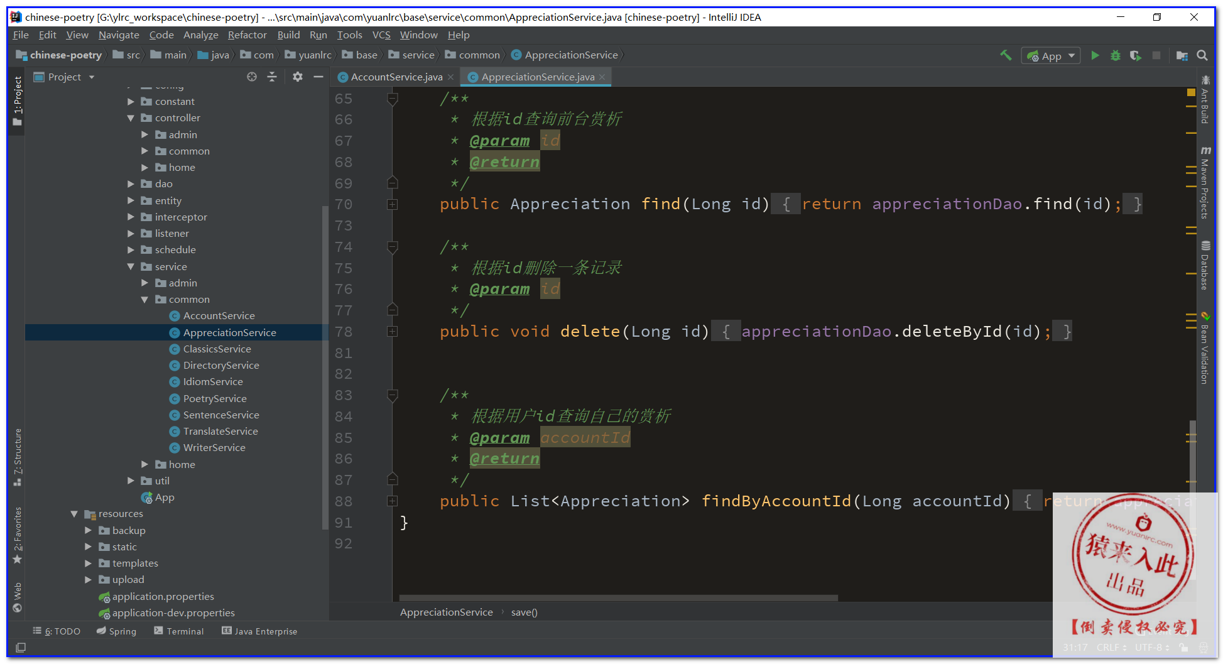The image size is (1223, 664).
Task: Start debugging with the bug icon
Action: click(x=1116, y=55)
